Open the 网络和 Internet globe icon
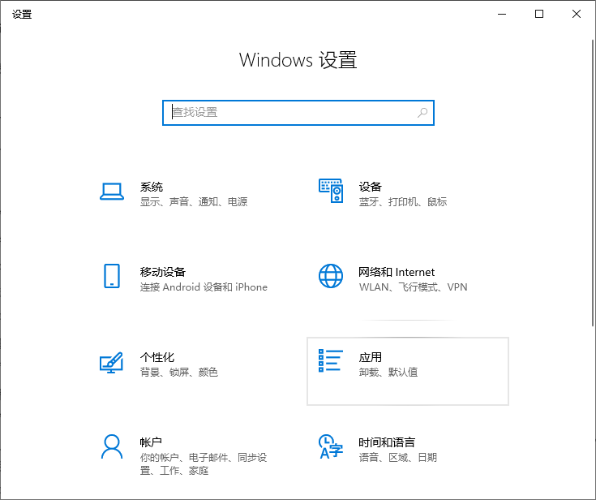Viewport: 596px width, 500px height. [331, 276]
